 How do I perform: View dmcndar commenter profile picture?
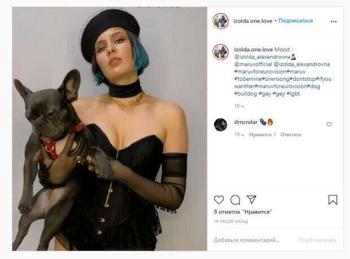click(221, 124)
